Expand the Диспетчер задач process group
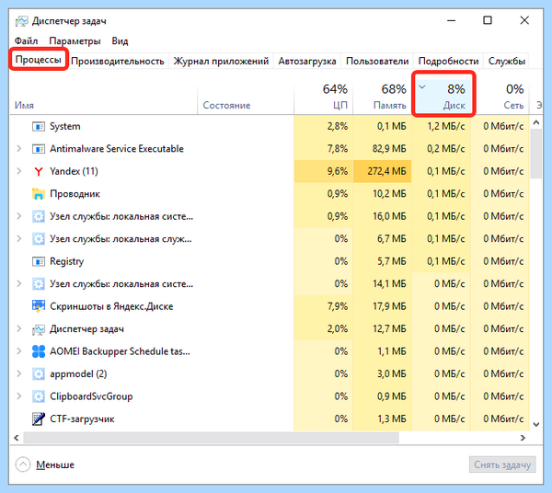 [x=19, y=329]
